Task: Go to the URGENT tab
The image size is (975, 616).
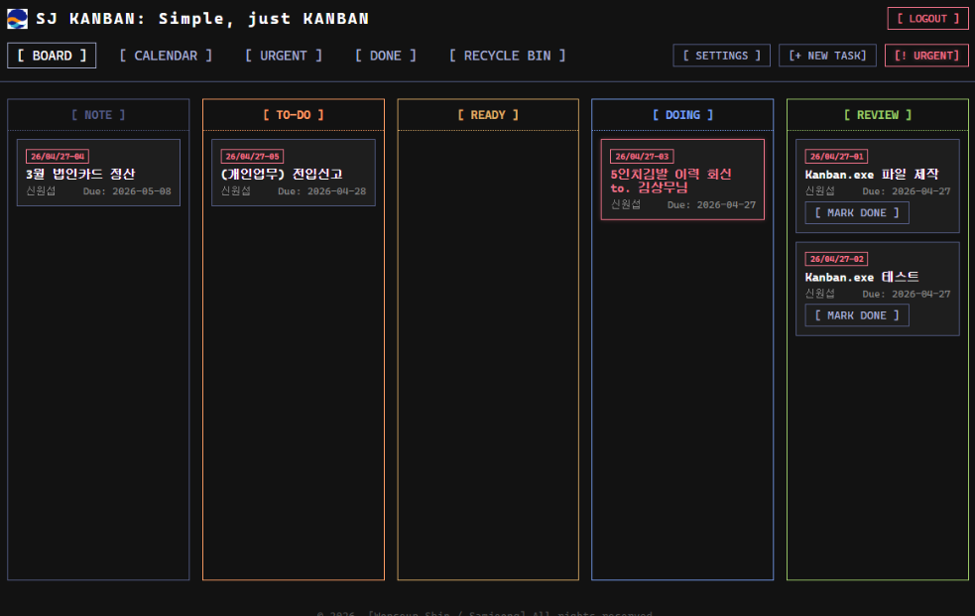Action: click(284, 56)
